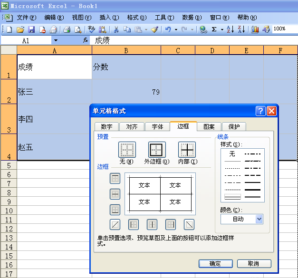Click inside the formula bar showing 成绩
Screen dimensions: 298x278
click(194, 40)
